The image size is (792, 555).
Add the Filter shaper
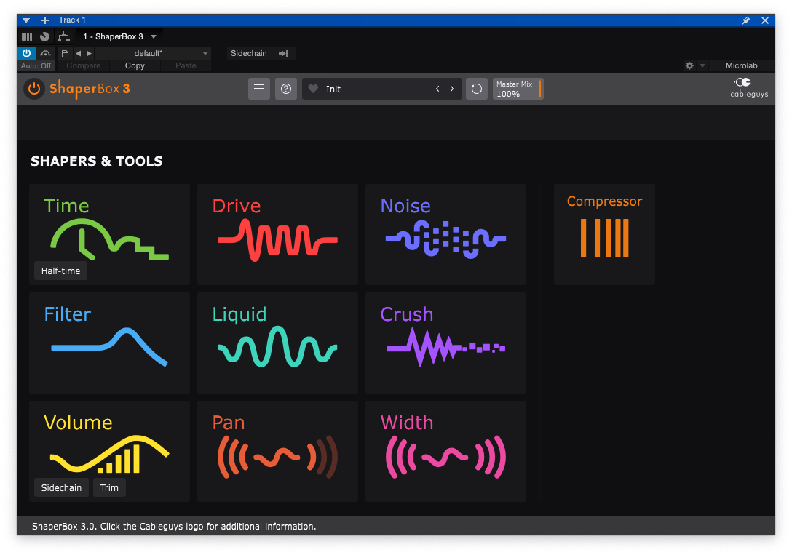point(109,343)
